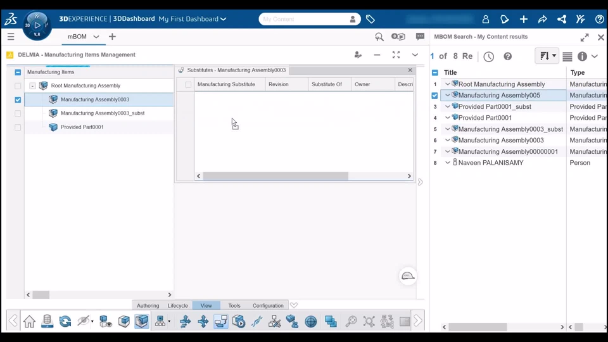Click the clock history icon in search panel

(x=488, y=56)
